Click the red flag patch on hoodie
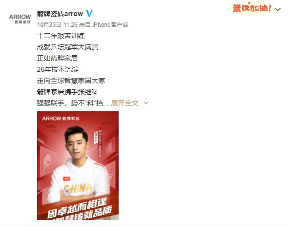Viewport: 289px width, 227px height. [x=66, y=179]
